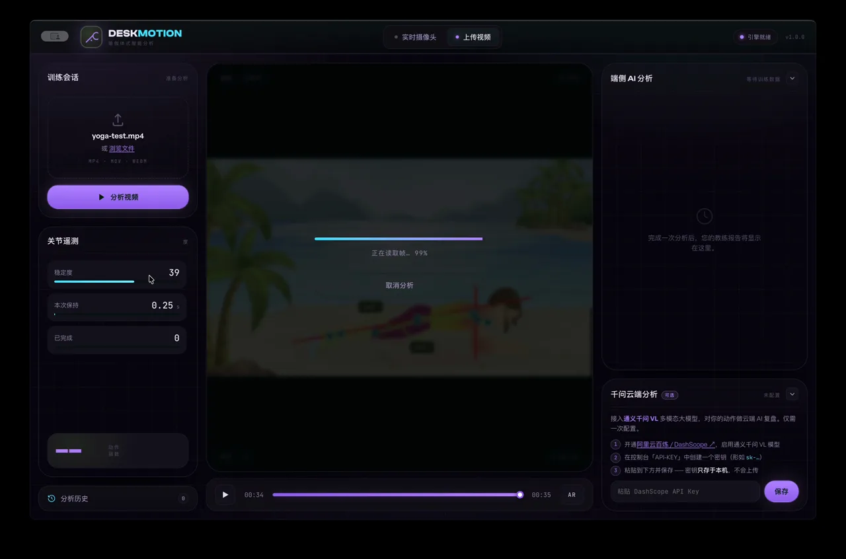846x559 pixels.
Task: Click the purple 分析视频 analyze button
Action: pyautogui.click(x=118, y=197)
